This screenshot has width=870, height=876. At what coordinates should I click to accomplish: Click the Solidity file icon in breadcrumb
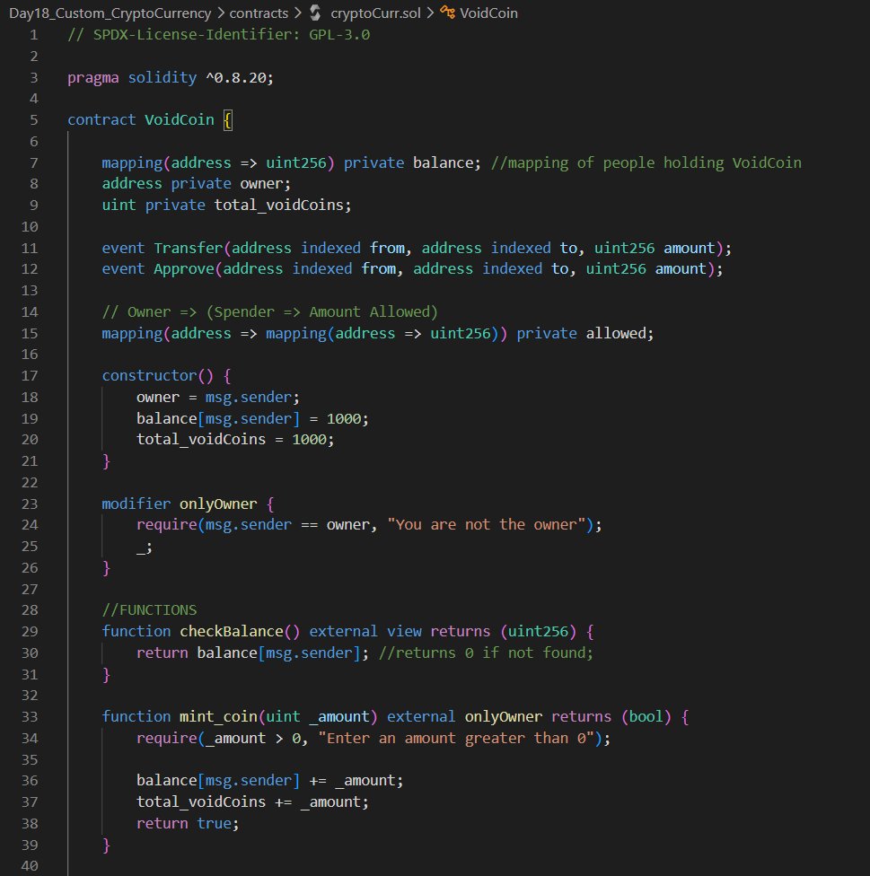[316, 13]
